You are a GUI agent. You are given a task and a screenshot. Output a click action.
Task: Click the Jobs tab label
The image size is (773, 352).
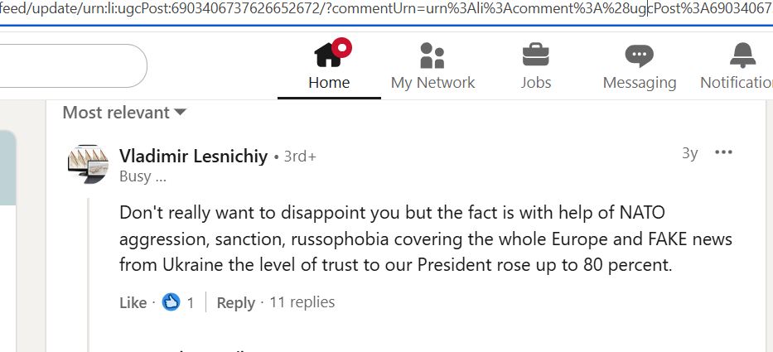coord(535,83)
